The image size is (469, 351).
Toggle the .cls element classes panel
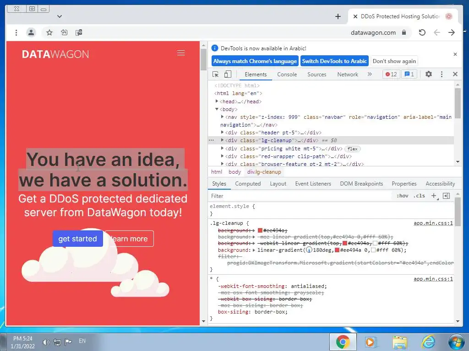419,196
